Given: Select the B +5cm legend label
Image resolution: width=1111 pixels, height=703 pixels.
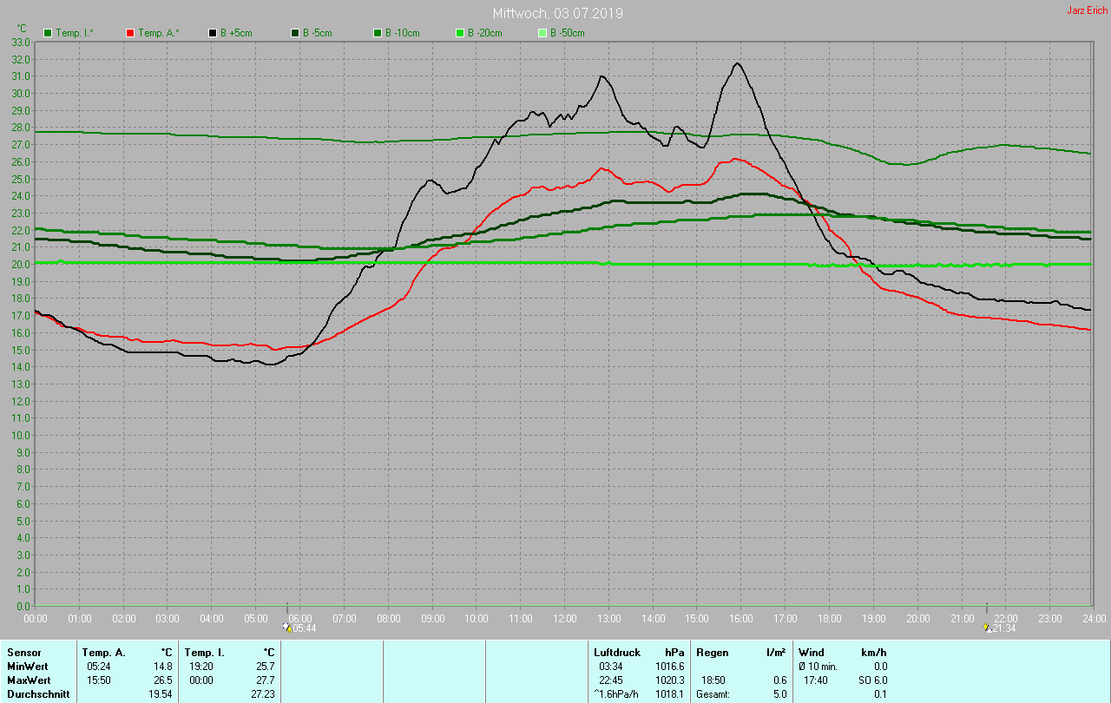Looking at the screenshot, I should tap(235, 33).
